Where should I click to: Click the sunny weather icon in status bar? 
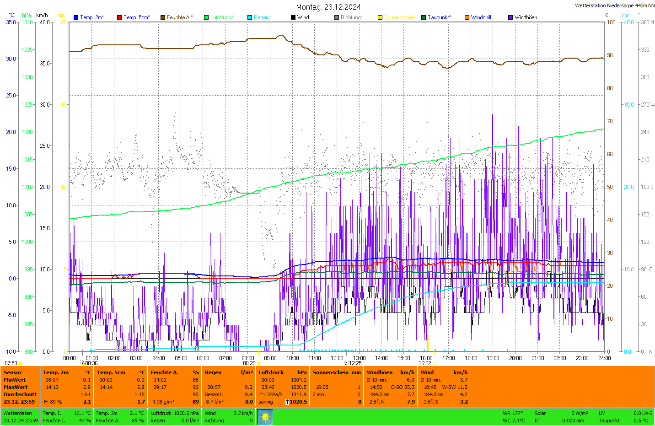point(265,417)
